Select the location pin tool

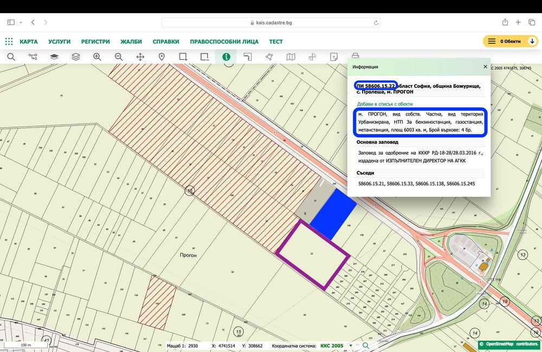162,56
